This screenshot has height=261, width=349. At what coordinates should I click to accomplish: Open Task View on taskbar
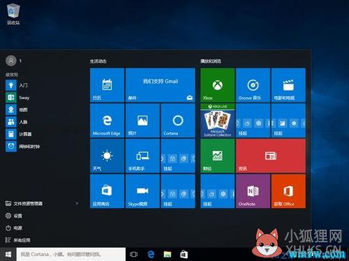point(133,255)
